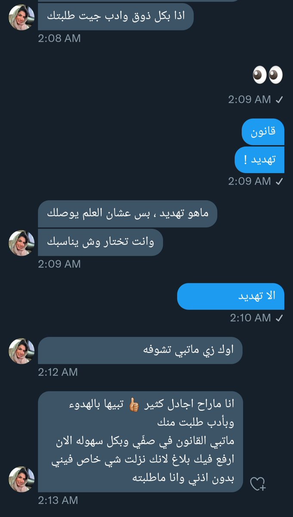Viewport: 293px width, 517px height.
Task: Tap the 'اوك زي ماتبي تشوفه' message
Action: (x=140, y=351)
